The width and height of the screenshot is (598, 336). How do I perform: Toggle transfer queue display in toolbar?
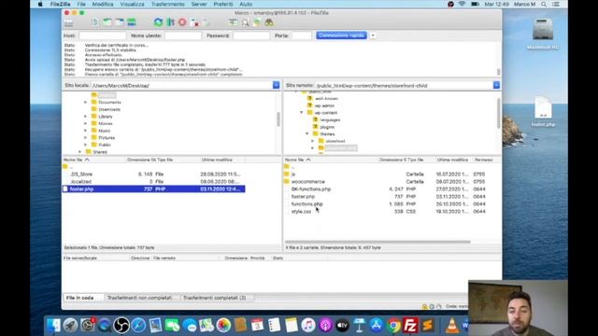click(132, 22)
